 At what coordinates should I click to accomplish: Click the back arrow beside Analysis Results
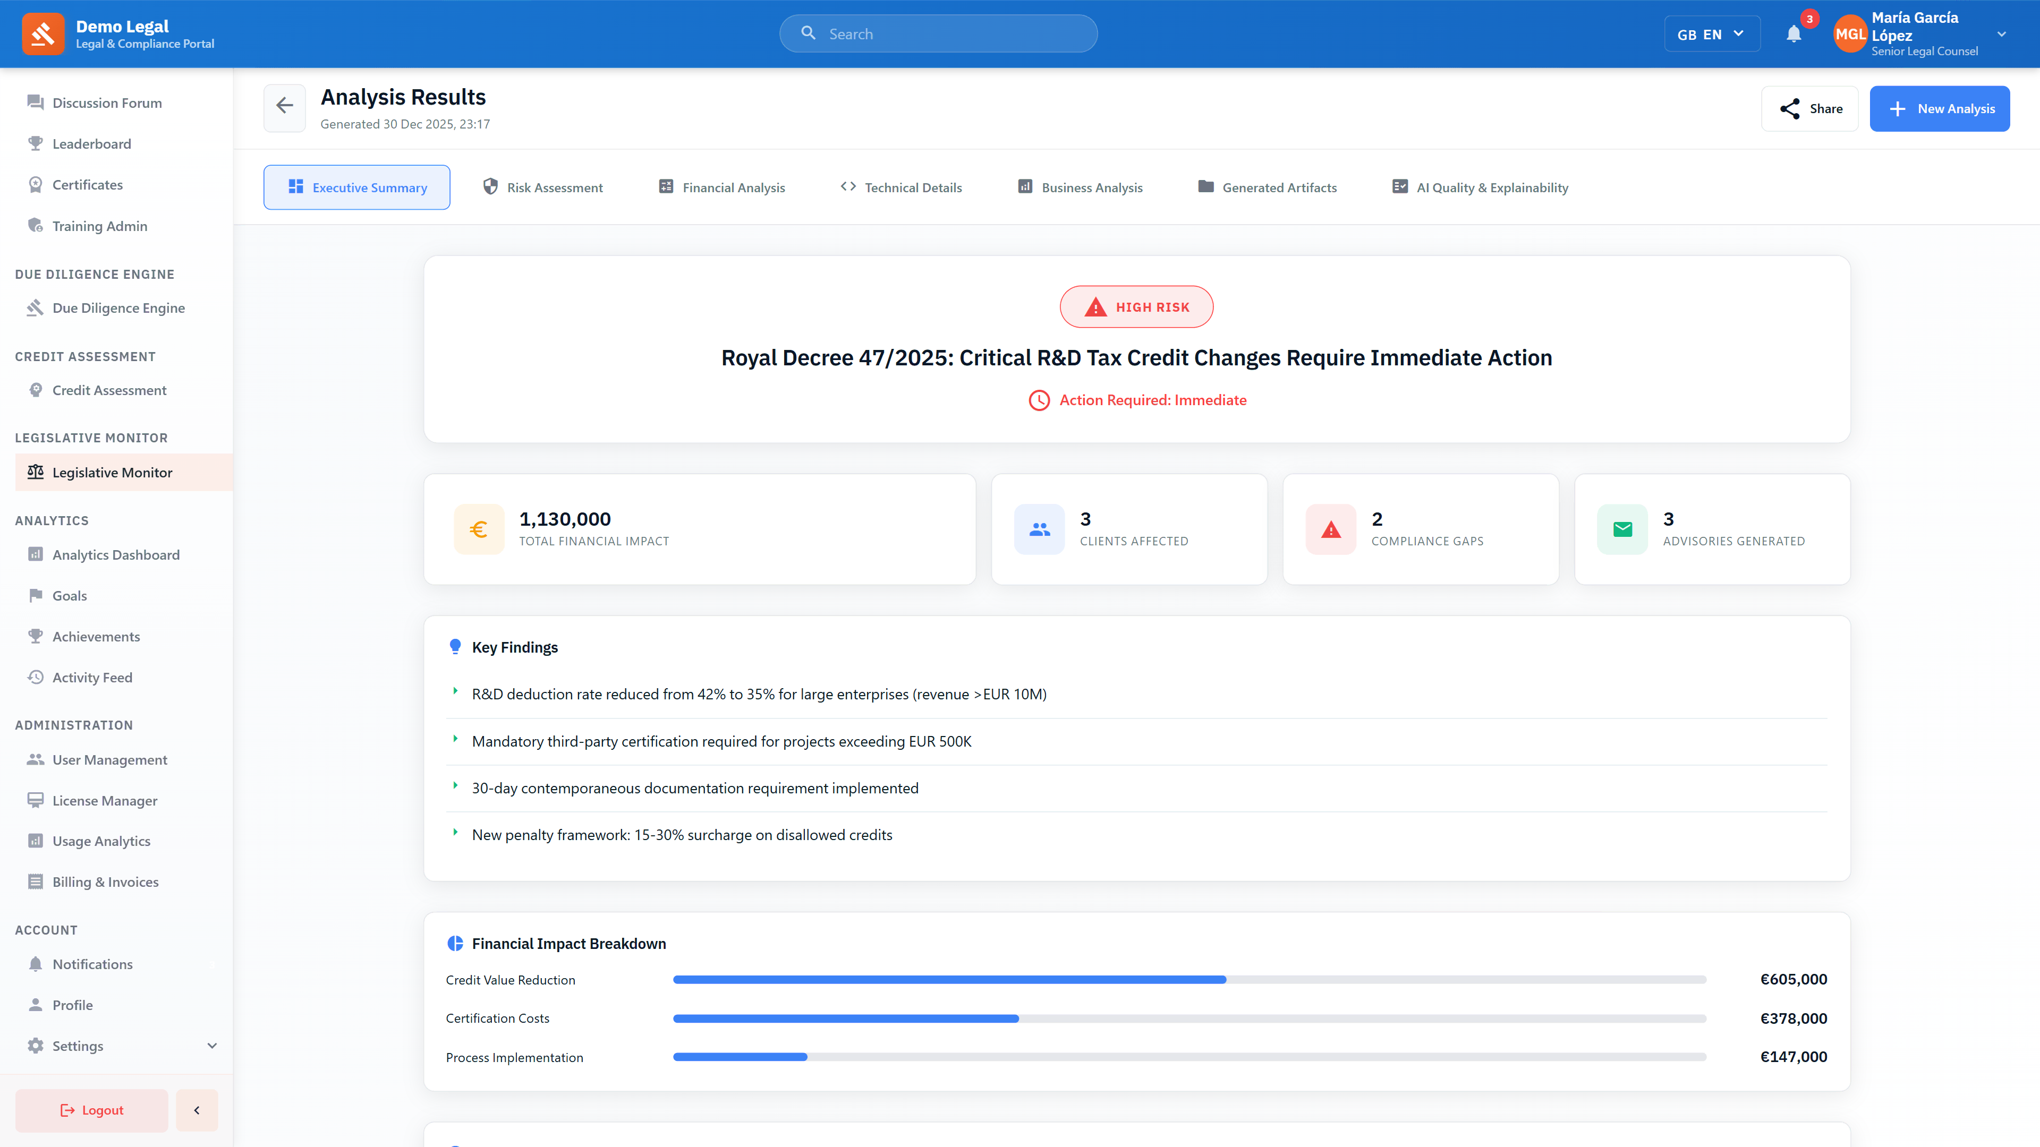click(x=284, y=107)
